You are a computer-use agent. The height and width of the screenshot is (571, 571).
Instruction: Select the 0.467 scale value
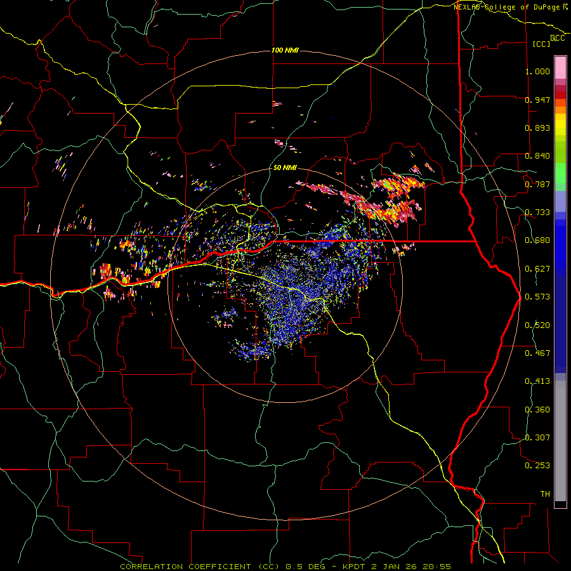(x=537, y=353)
